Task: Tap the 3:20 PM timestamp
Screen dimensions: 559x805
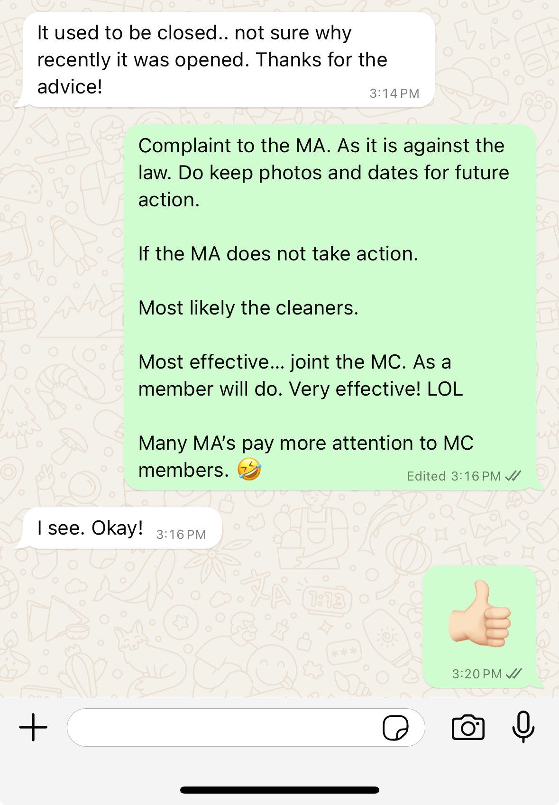Action: pyautogui.click(x=477, y=674)
